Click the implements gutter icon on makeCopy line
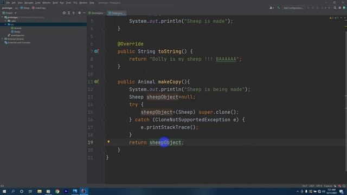The image size is (347, 195). click(x=97, y=82)
